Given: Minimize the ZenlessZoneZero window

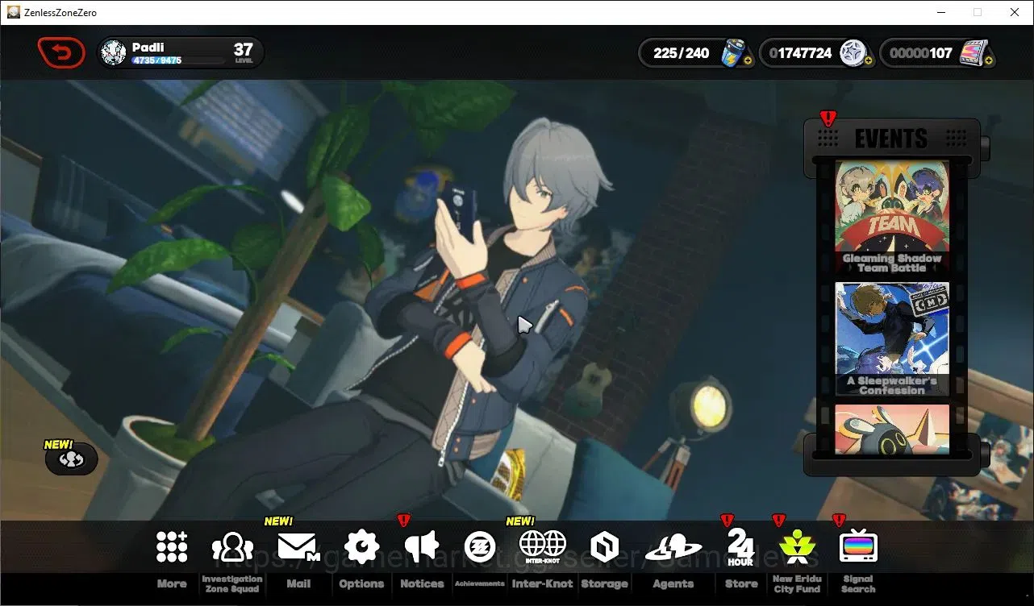Looking at the screenshot, I should (940, 12).
